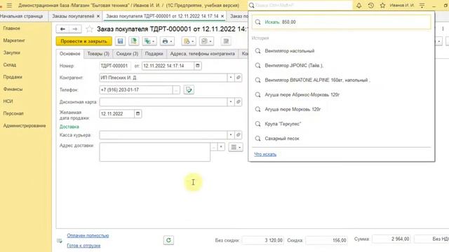Close the Заказы покупателей tab
This screenshot has height=252, width=449.
[98, 16]
